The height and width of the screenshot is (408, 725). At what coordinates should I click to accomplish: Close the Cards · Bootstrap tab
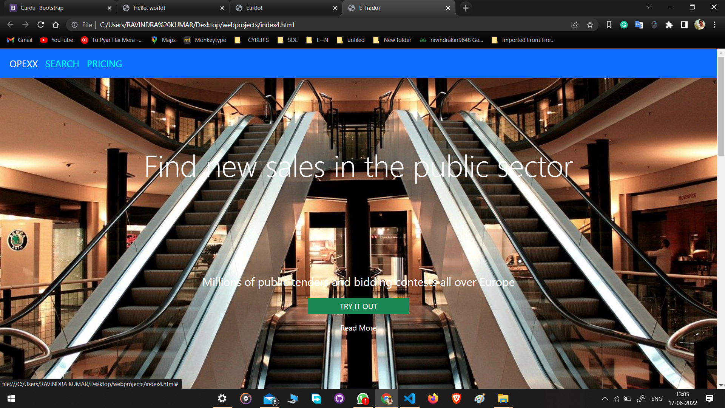109,8
